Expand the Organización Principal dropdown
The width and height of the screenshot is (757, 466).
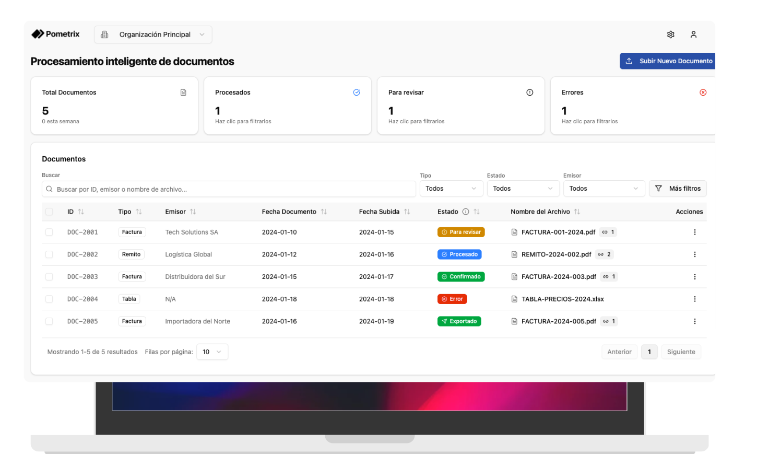[153, 34]
